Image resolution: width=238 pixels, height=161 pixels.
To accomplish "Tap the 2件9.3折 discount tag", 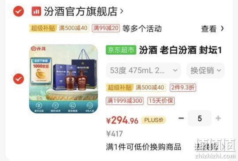I will tap(183, 87).
